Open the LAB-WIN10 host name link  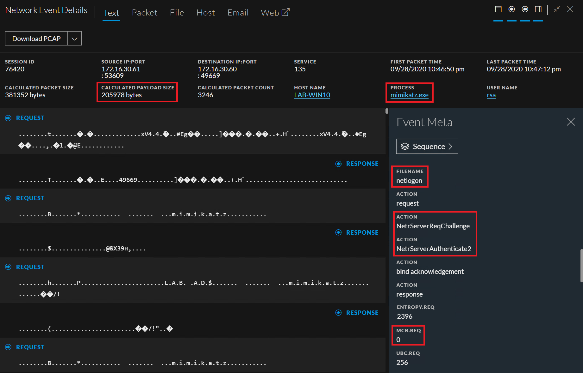[312, 94]
